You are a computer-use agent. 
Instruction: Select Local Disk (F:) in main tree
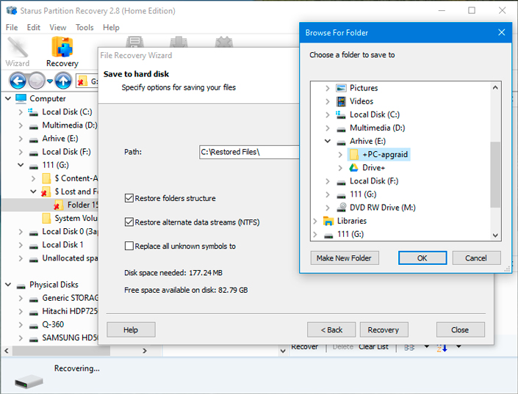click(x=66, y=152)
